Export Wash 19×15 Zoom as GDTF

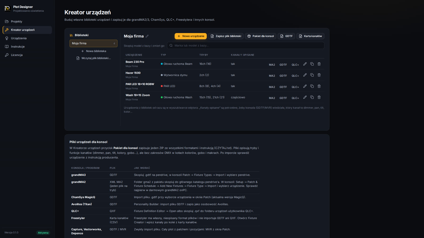click(x=283, y=98)
